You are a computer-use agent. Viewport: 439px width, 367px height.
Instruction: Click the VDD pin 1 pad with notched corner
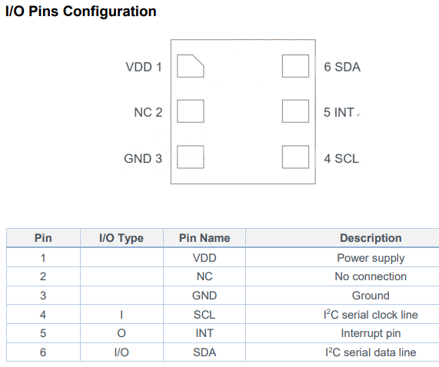tap(191, 66)
